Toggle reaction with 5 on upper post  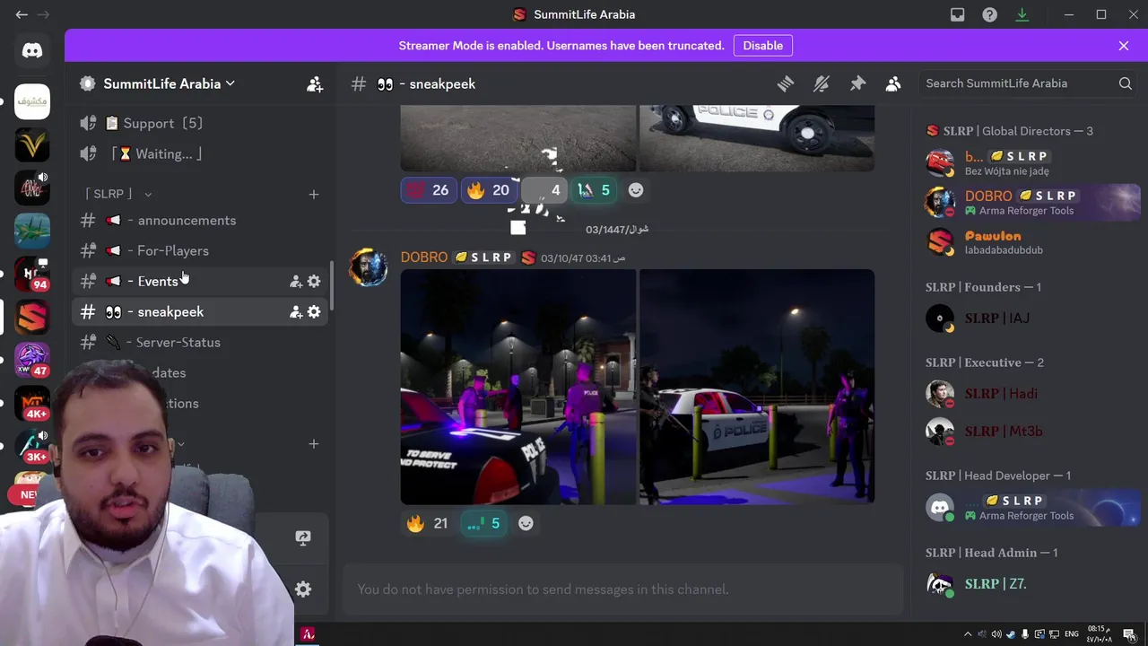[x=595, y=190]
